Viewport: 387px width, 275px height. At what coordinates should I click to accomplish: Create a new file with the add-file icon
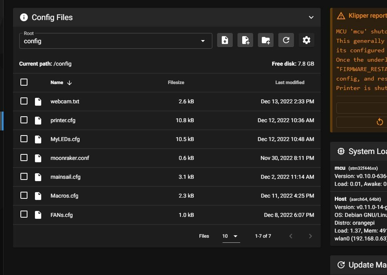(245, 40)
